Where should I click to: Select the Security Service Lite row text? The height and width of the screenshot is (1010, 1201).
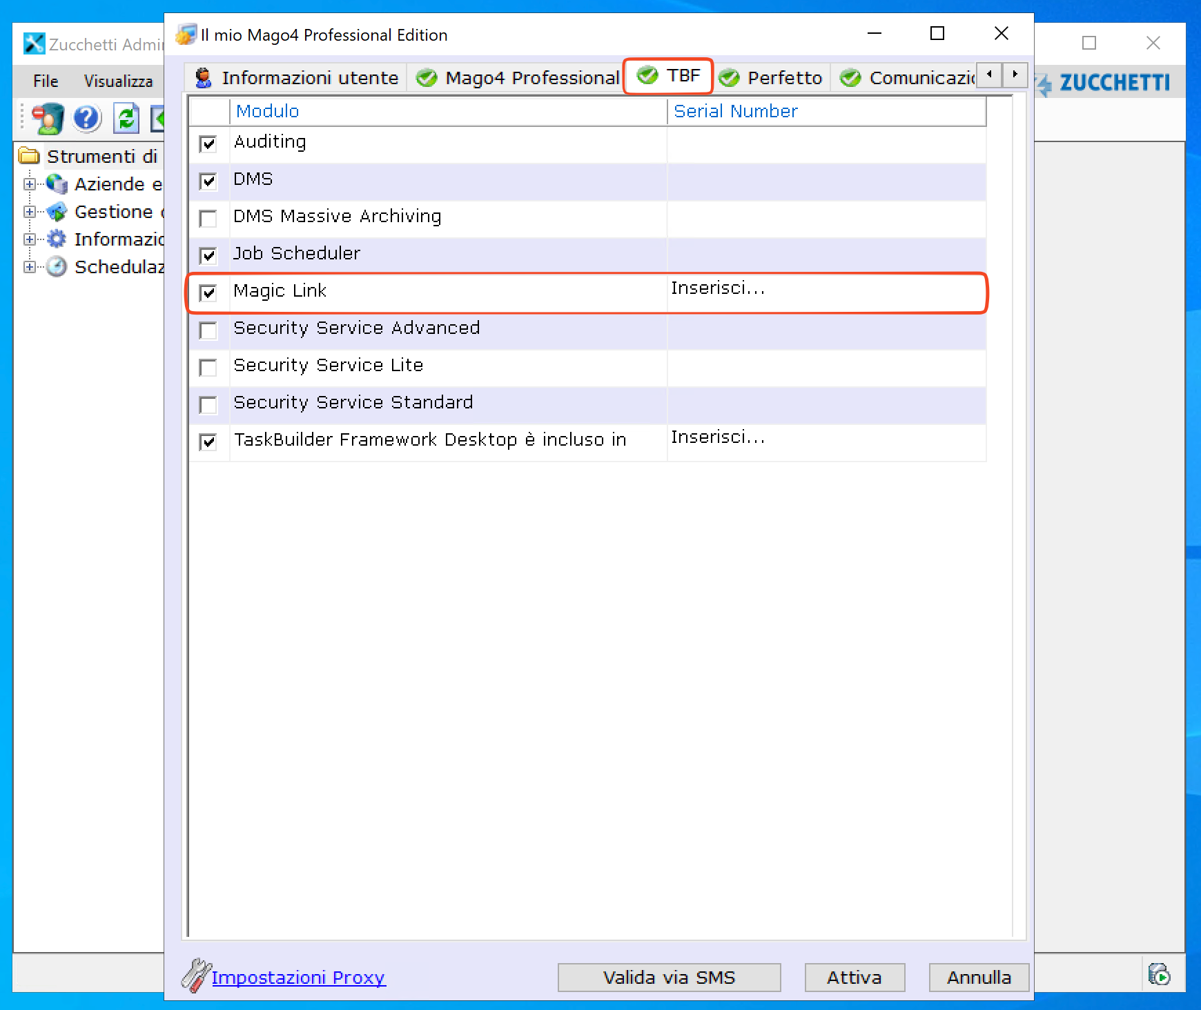tap(329, 366)
